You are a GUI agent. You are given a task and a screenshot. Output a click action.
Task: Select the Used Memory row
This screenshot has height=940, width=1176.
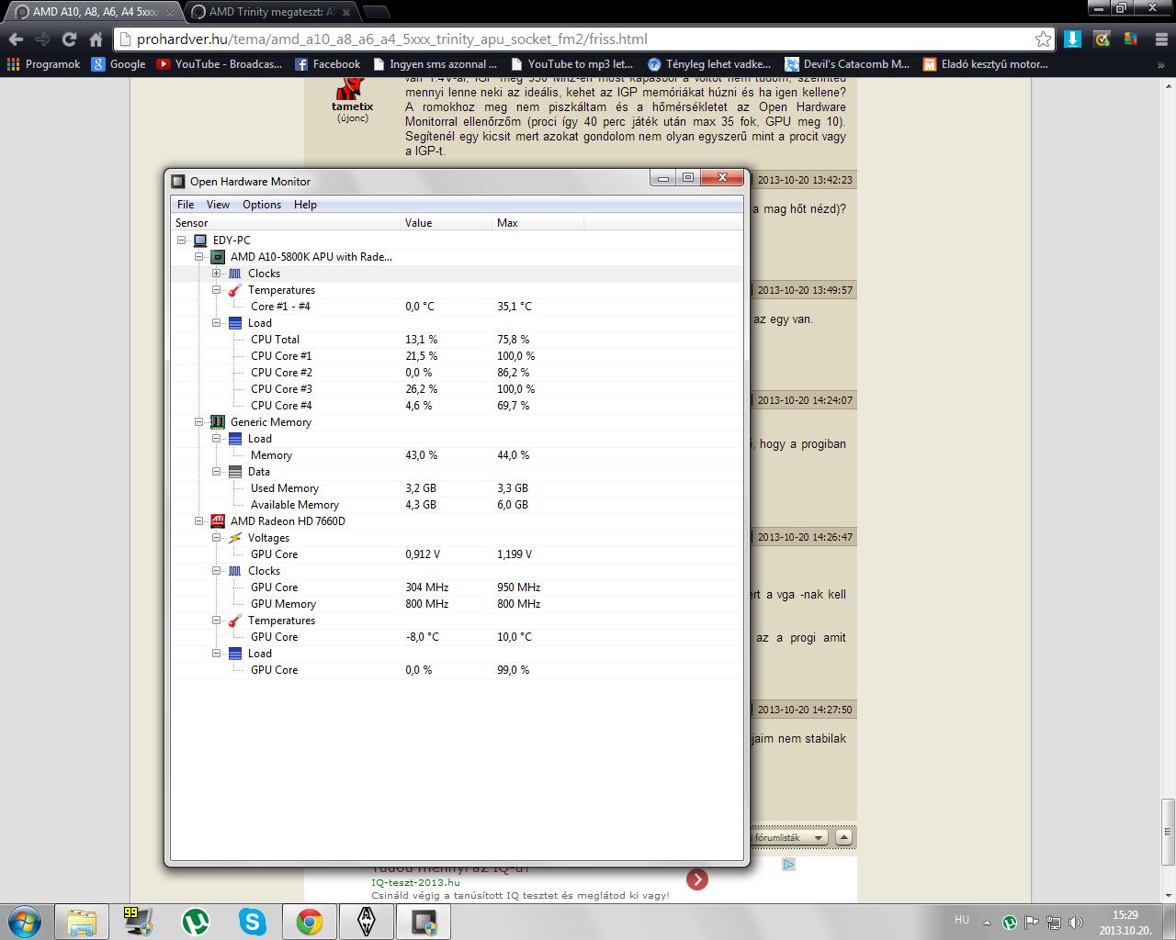[457, 488]
